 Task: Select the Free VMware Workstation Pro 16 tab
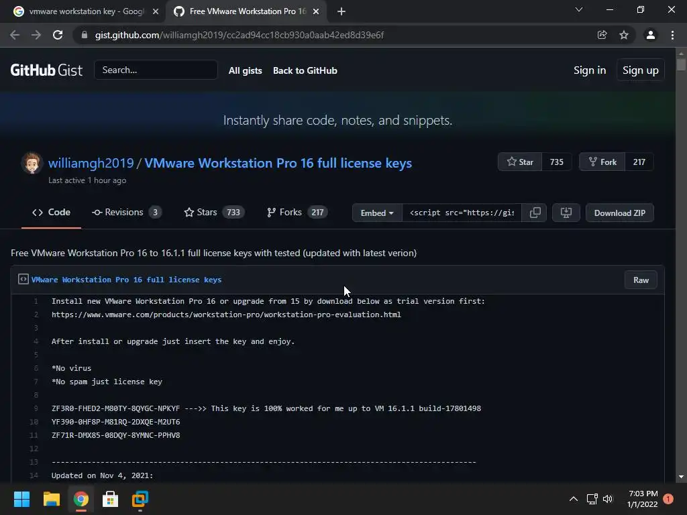click(x=246, y=11)
